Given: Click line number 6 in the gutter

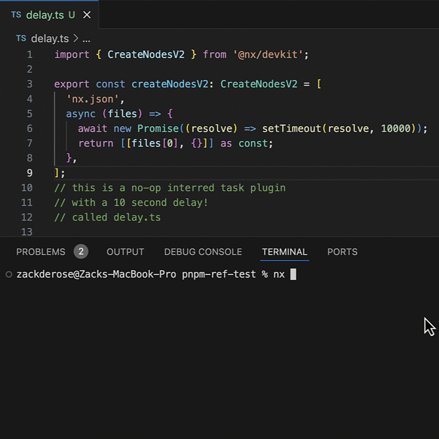Looking at the screenshot, I should [29, 128].
